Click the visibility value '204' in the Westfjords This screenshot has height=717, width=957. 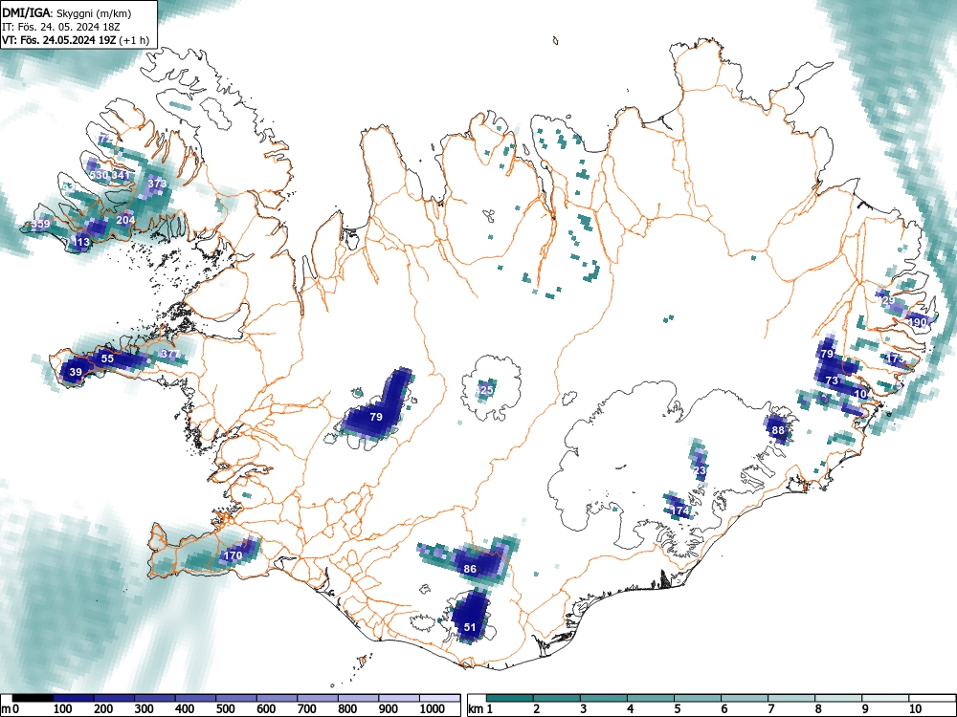[125, 220]
